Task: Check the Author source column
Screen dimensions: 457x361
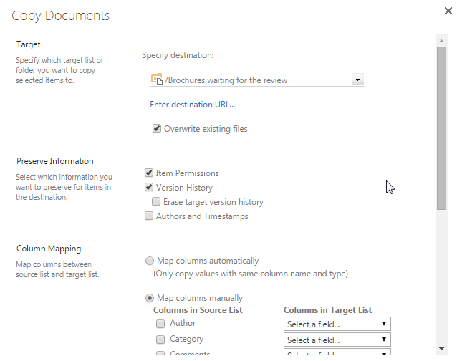Action: [x=160, y=324]
